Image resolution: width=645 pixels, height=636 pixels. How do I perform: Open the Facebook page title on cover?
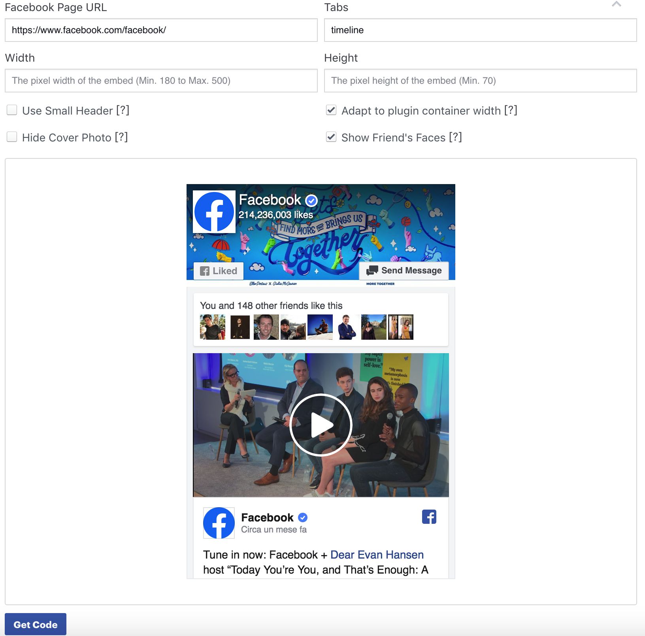point(270,200)
